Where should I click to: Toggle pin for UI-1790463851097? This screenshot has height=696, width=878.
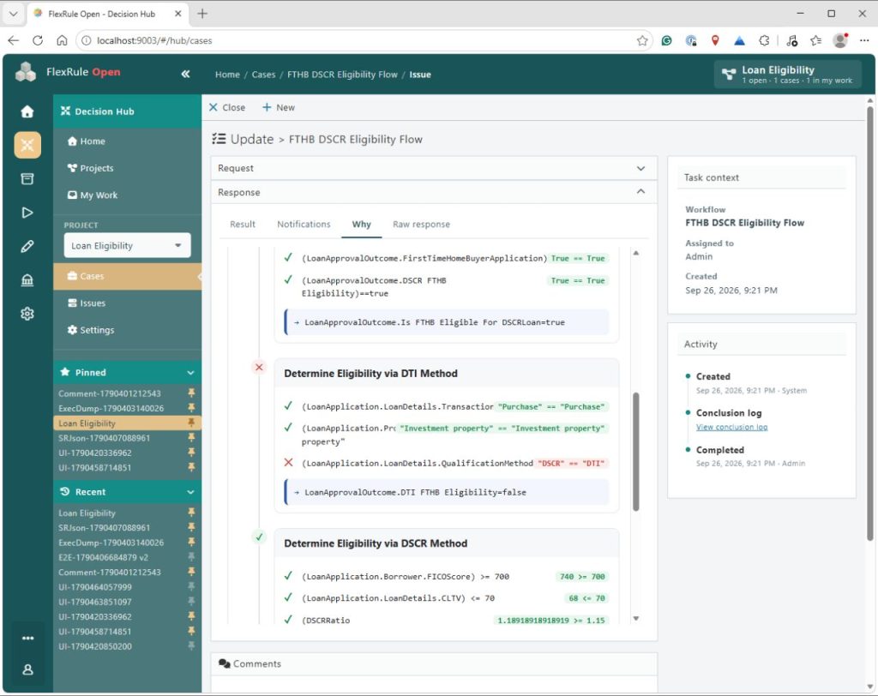[x=191, y=602]
